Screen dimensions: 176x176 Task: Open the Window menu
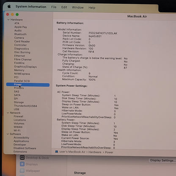click(78, 7)
